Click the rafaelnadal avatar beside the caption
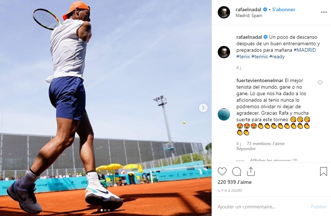The width and height of the screenshot is (331, 216). coord(224,52)
